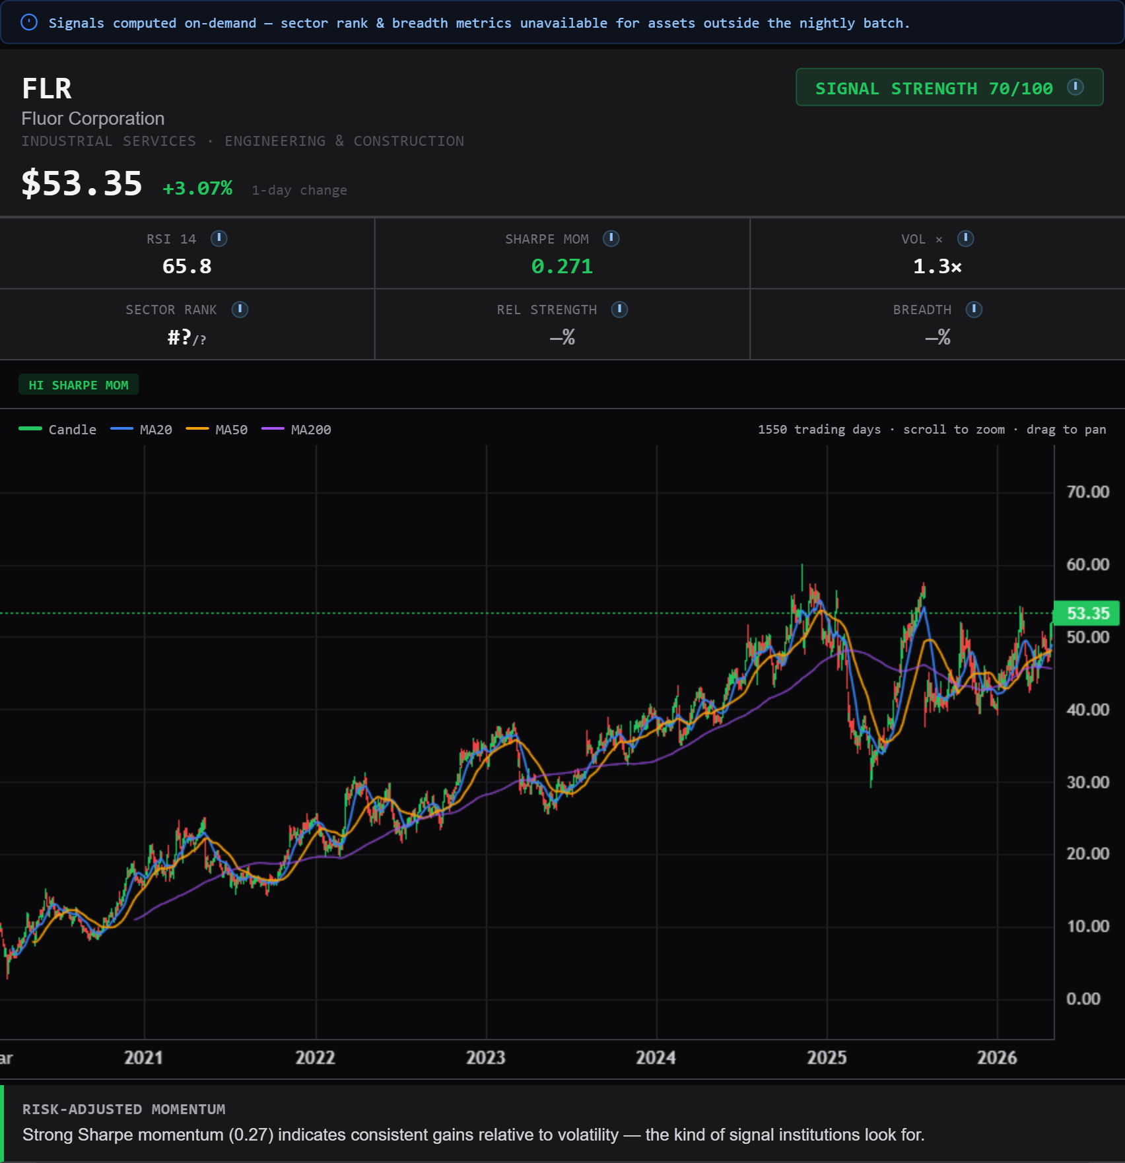
Task: Toggle the MA50 line in chart legend
Action: pyautogui.click(x=217, y=430)
